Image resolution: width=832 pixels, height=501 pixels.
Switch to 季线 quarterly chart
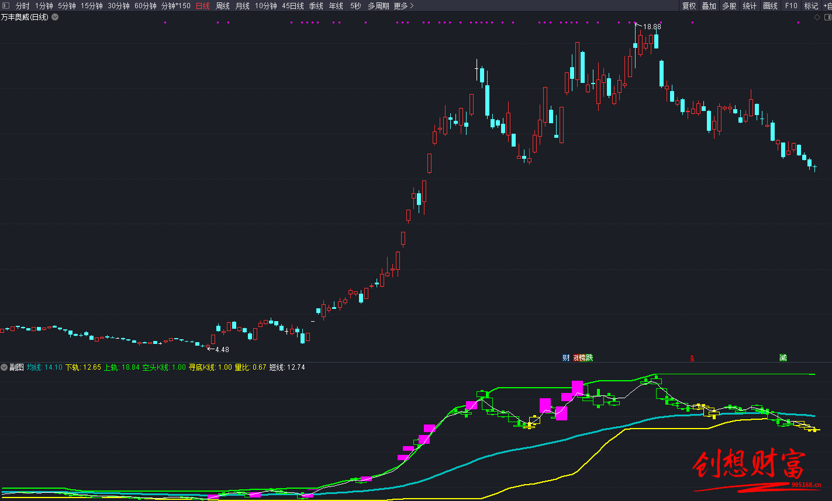point(316,6)
